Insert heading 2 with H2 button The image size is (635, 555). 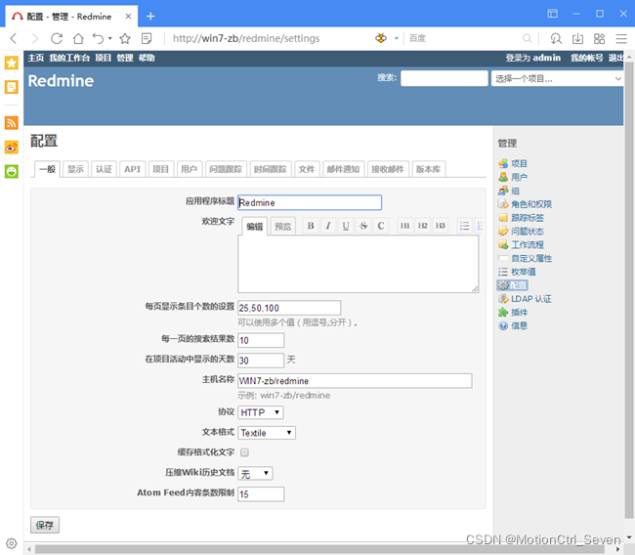(422, 226)
